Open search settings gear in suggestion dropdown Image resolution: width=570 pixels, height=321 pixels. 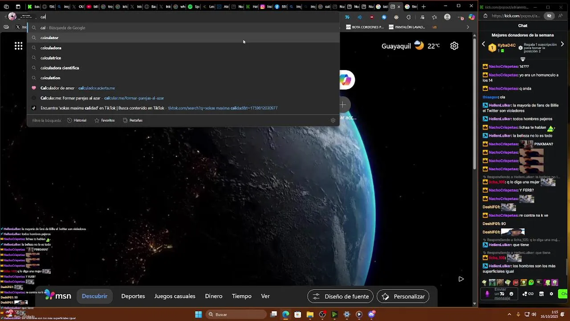pos(333,120)
